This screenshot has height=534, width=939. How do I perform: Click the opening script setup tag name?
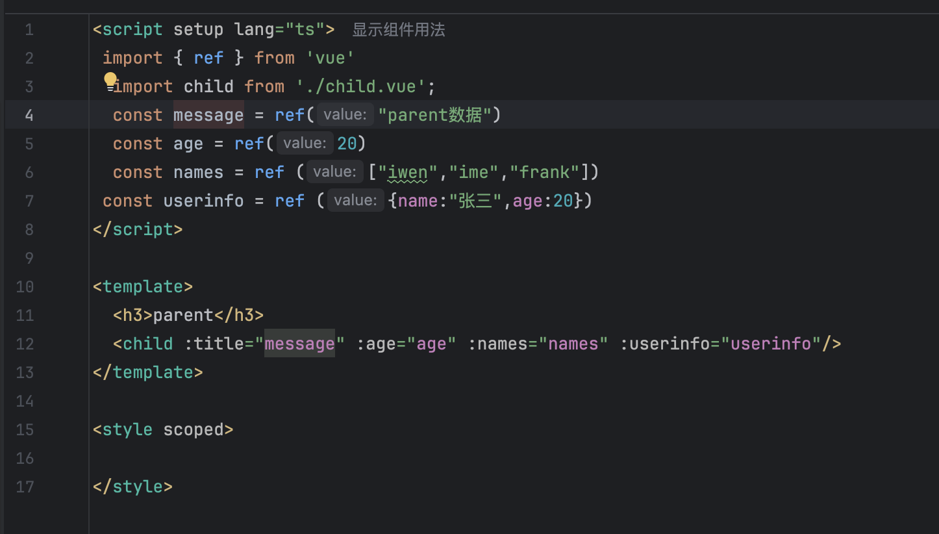coord(132,30)
